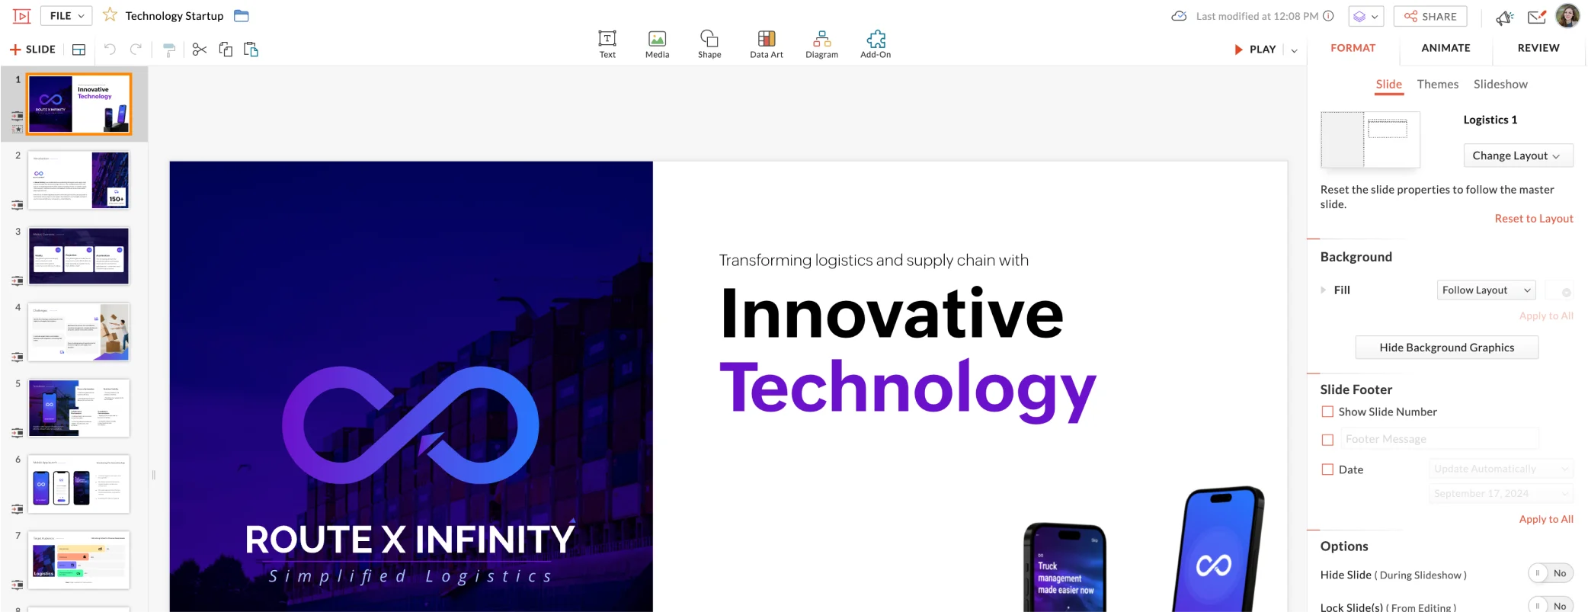
Task: Open the Update Automatically date dropdown
Action: (1500, 469)
